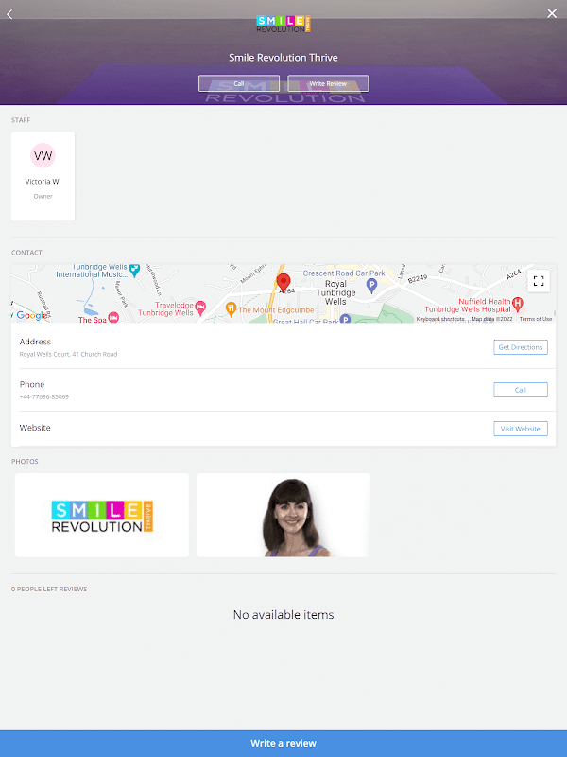Viewport: 567px width, 757px height.
Task: Click the Write a review bottom bar
Action: click(x=283, y=743)
